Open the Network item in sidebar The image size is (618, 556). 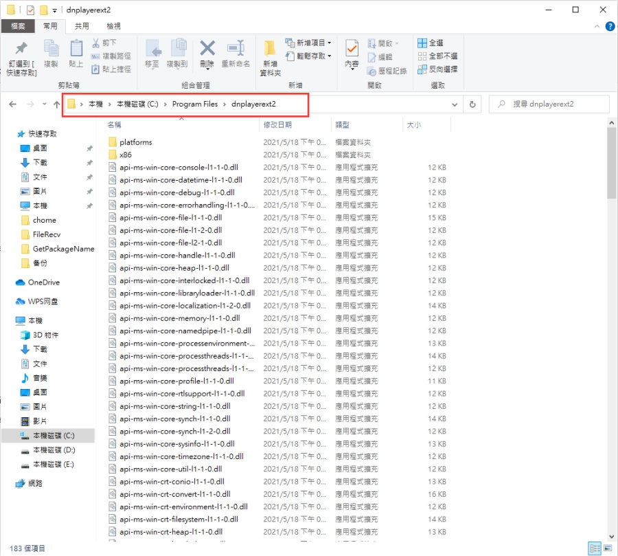pyautogui.click(x=29, y=483)
